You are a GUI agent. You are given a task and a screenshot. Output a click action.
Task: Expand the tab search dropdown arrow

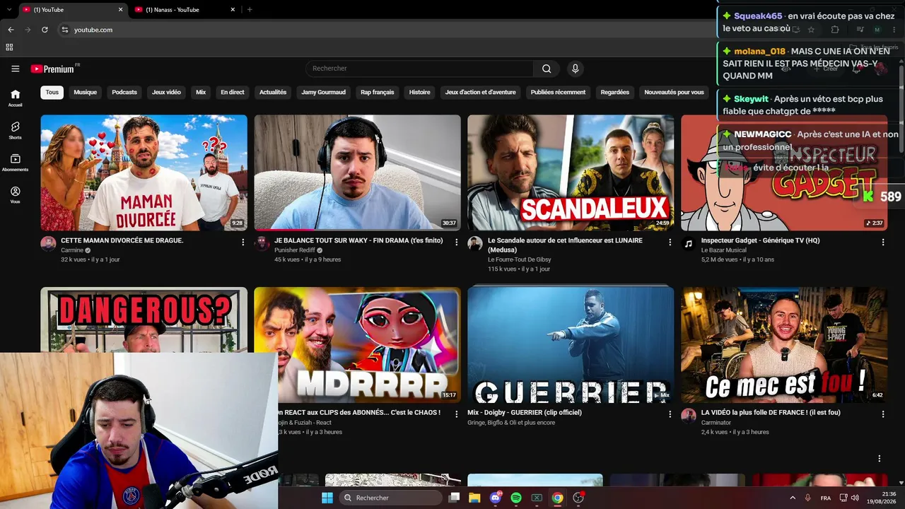[x=8, y=10]
